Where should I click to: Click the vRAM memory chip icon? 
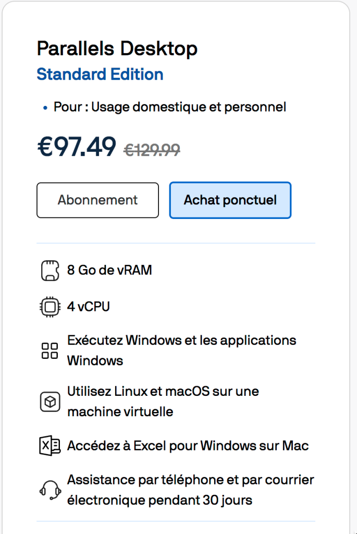coord(48,271)
